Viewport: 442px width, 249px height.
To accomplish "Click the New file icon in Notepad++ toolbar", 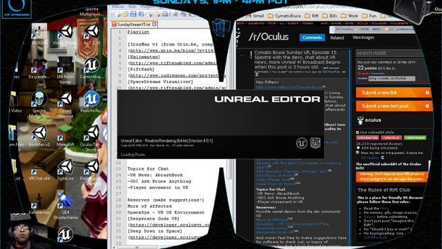I will (118, 14).
